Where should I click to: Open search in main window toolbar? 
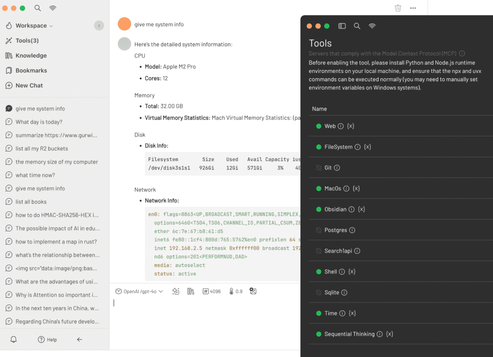pos(37,8)
